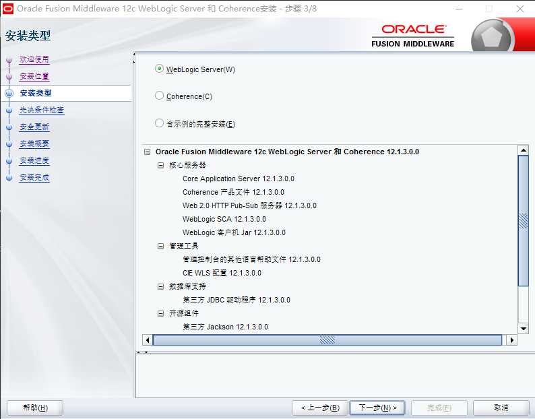Jump to 先决条件检查 step

pos(42,110)
